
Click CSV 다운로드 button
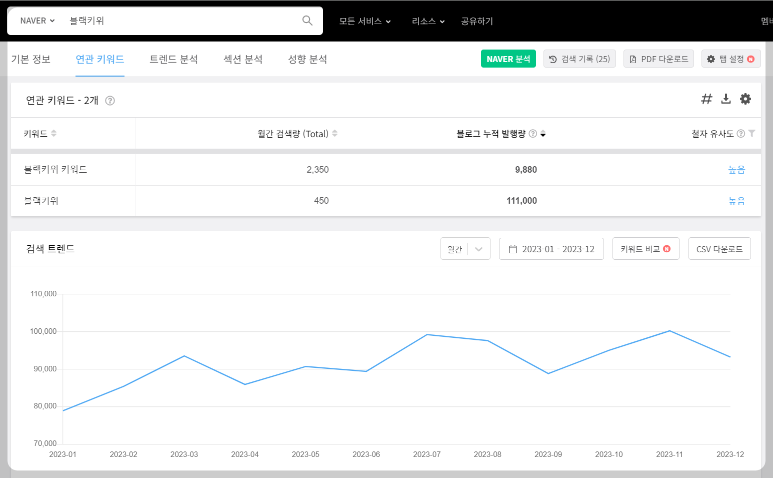pyautogui.click(x=719, y=249)
